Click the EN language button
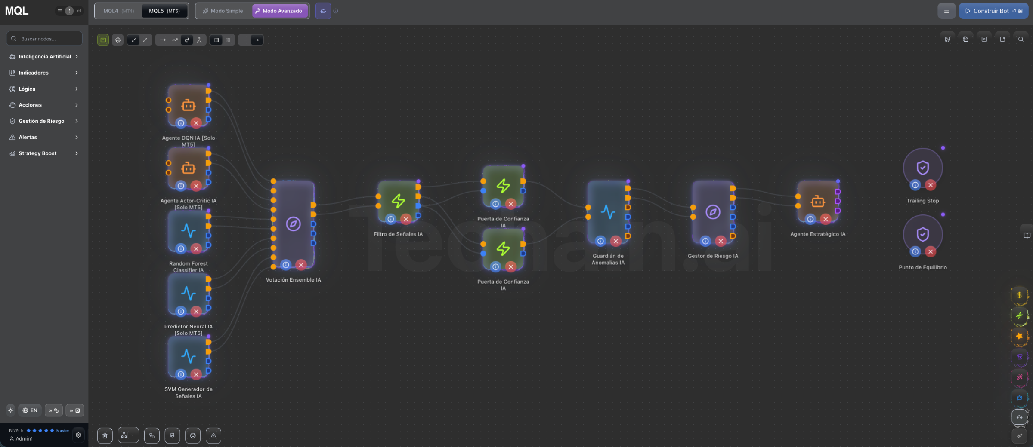 (30, 410)
